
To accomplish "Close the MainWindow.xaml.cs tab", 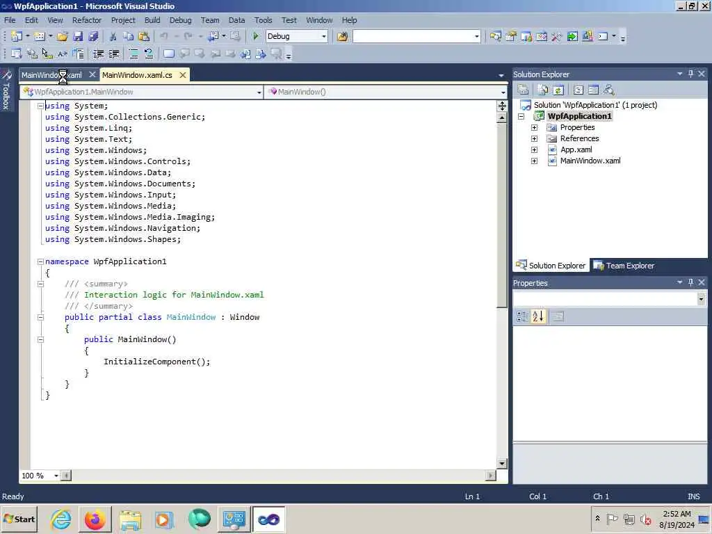I will pos(183,75).
